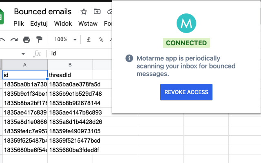261x163 pixels.
Task: Click the info icon in popup
Action: click(129, 58)
